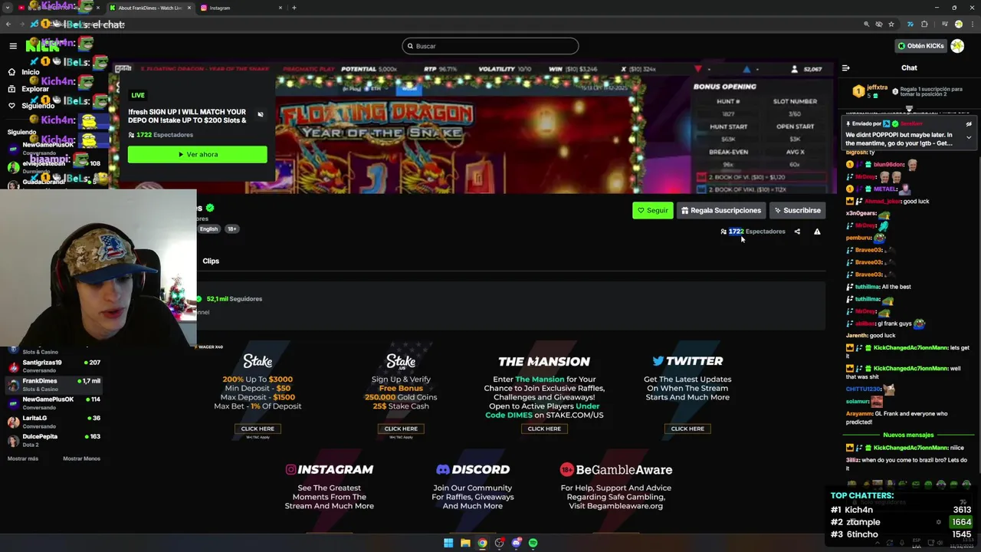Click CLICK HERE under the Twitter panel
This screenshot has width=981, height=552.
coord(687,429)
